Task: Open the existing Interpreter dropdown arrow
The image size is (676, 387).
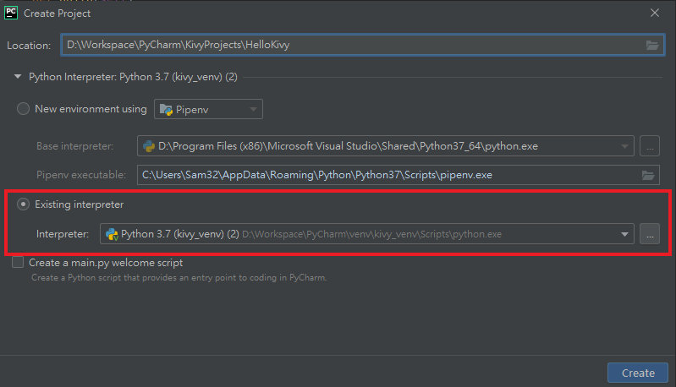Action: pyautogui.click(x=624, y=234)
